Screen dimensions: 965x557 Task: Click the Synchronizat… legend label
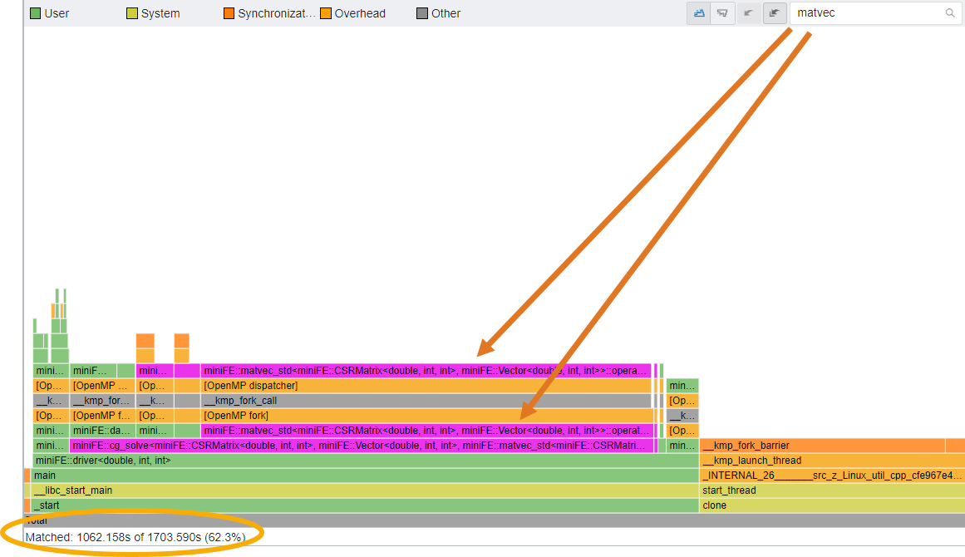point(276,13)
